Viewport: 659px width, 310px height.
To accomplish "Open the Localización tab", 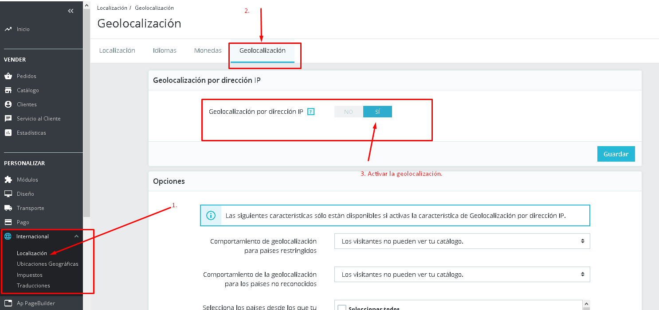I will point(117,50).
